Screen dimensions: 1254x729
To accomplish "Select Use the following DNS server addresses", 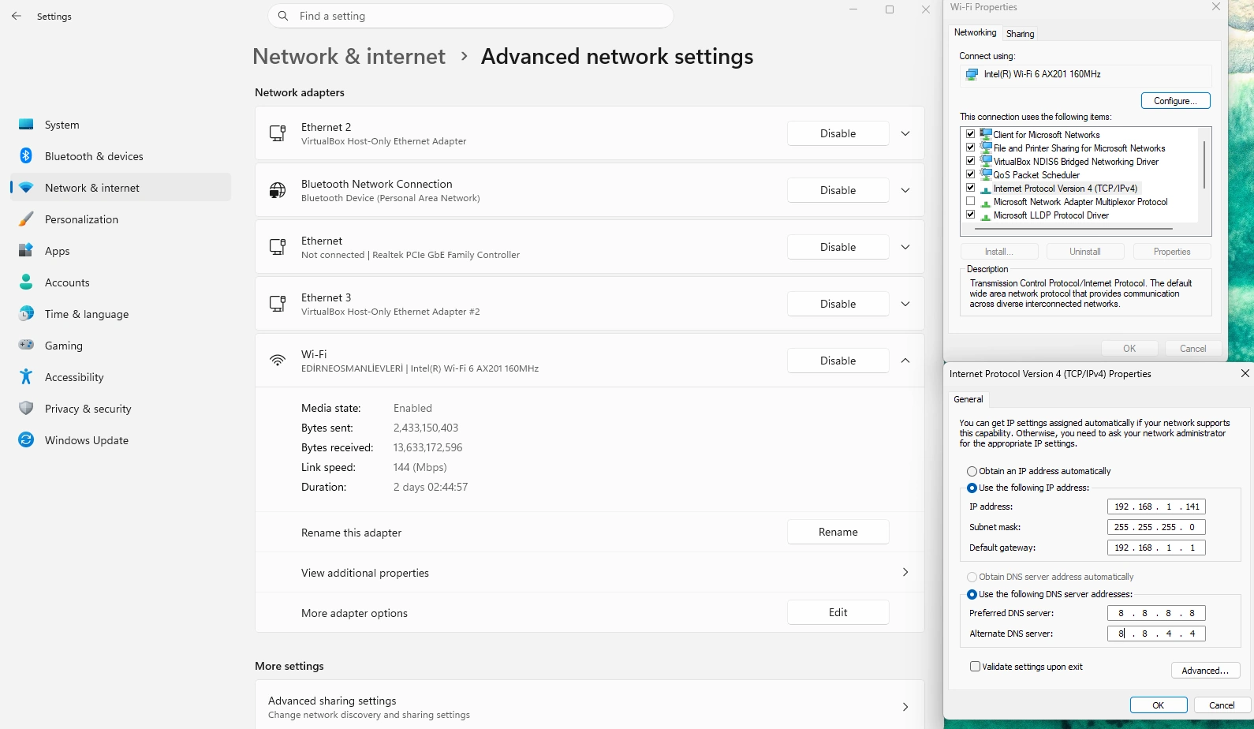I will click(x=972, y=595).
